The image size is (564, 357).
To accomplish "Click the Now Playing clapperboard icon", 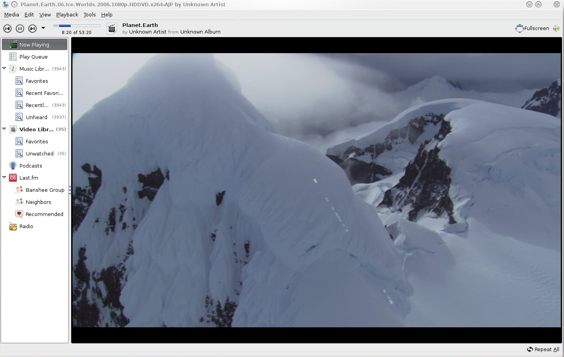I will pos(13,44).
